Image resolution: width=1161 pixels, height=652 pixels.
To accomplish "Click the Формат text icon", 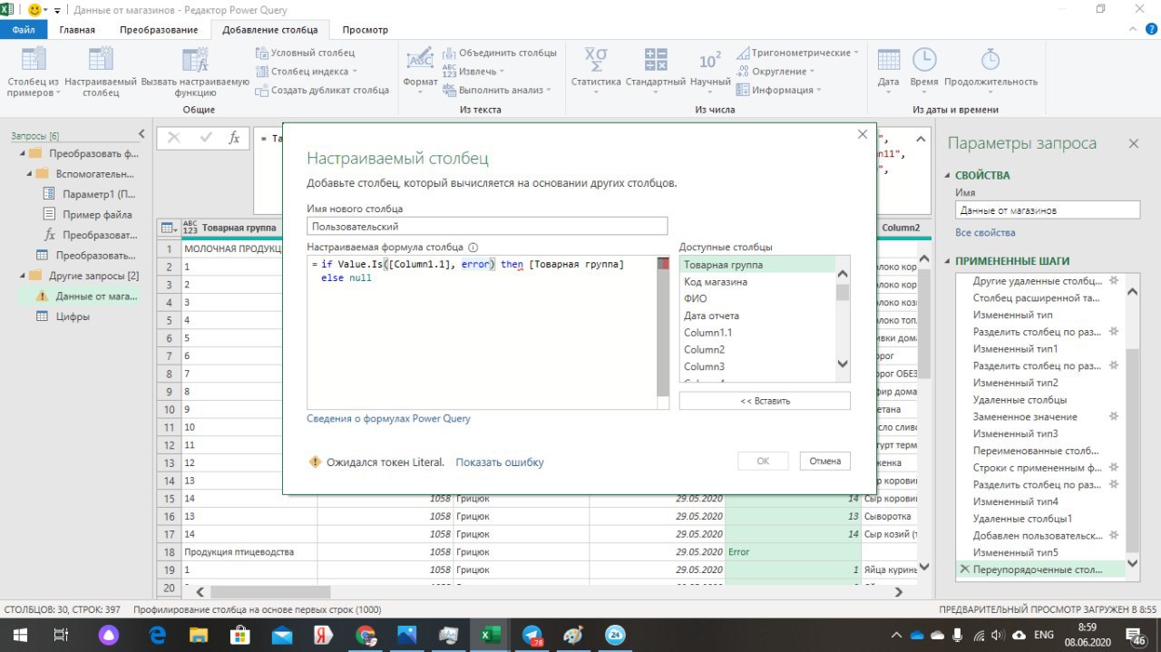I will click(420, 60).
